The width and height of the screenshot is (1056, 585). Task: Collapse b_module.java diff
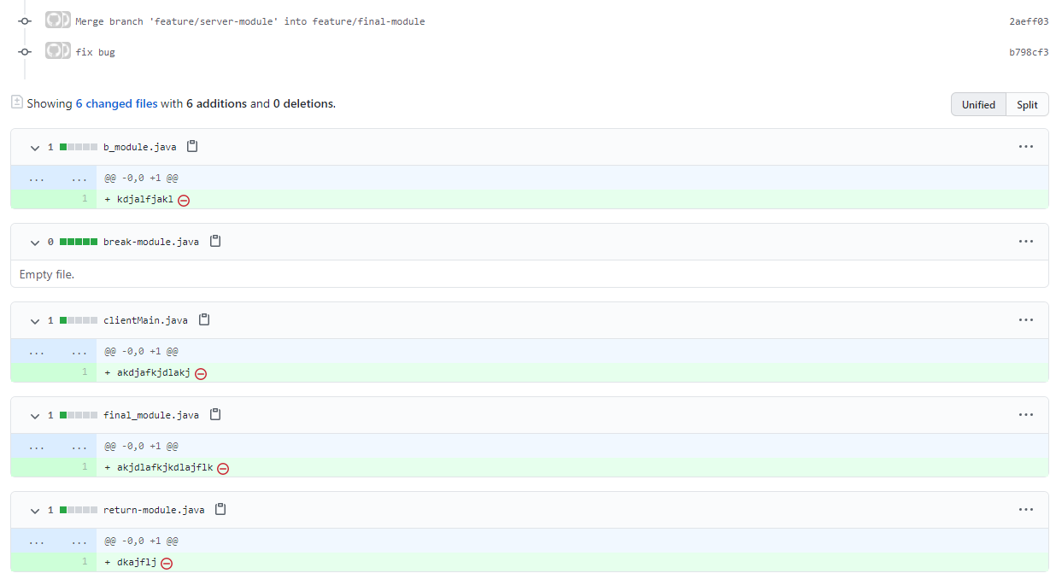[x=35, y=148]
